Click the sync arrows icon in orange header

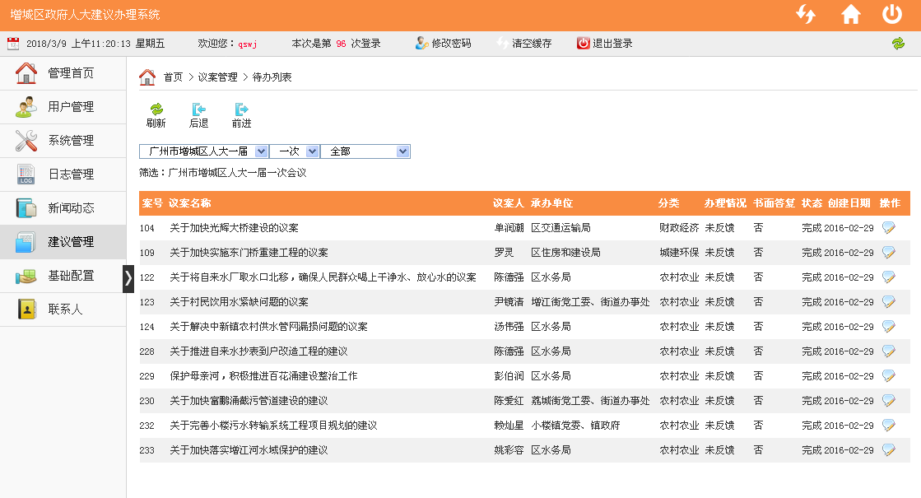coord(806,14)
